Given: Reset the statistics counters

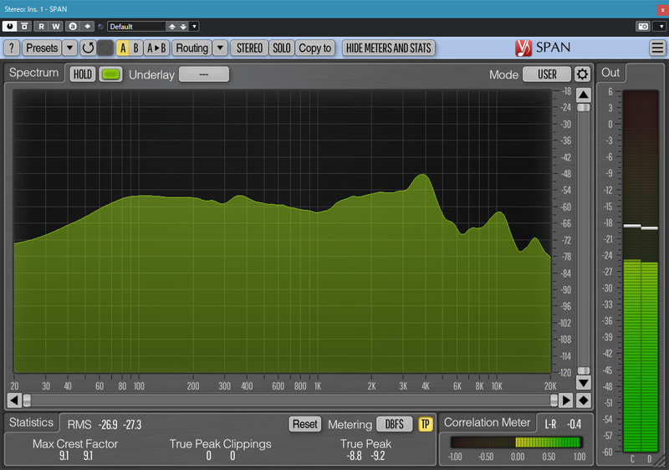Looking at the screenshot, I should pos(304,424).
